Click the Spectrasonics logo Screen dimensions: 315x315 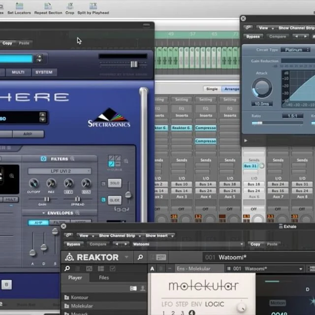tap(109, 118)
